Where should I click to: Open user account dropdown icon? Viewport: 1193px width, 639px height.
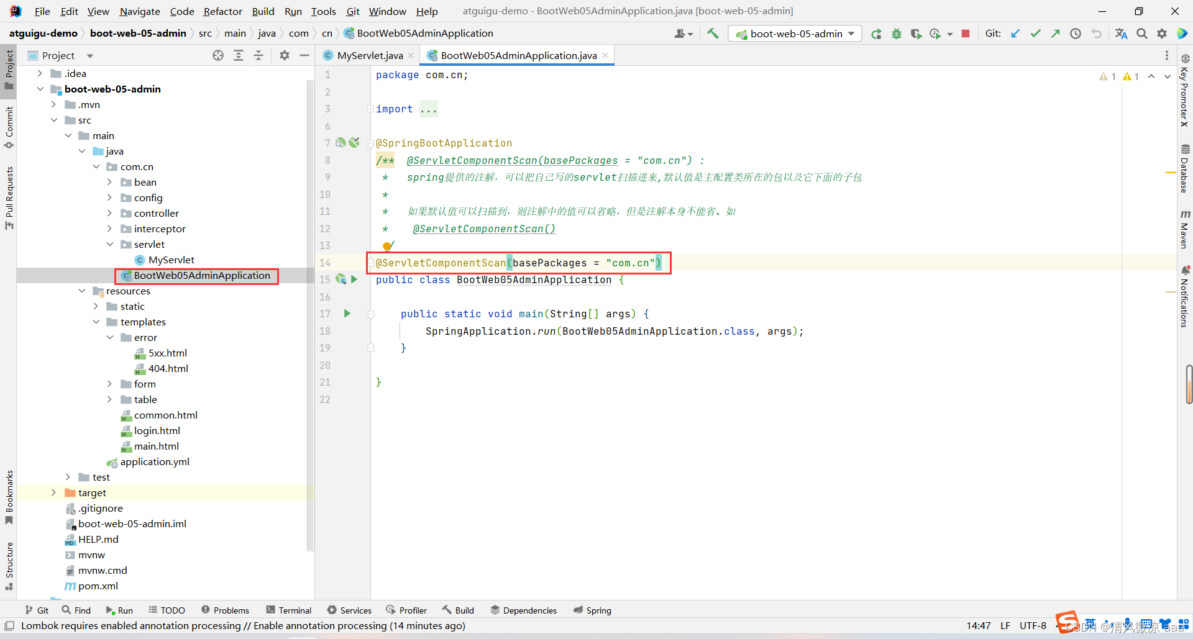pos(683,34)
